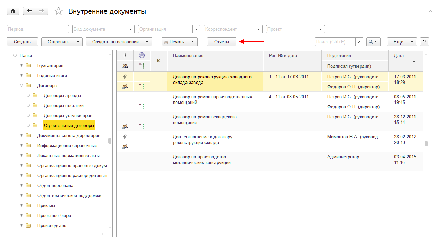
Task: Open the Еще menu
Action: pyautogui.click(x=401, y=42)
